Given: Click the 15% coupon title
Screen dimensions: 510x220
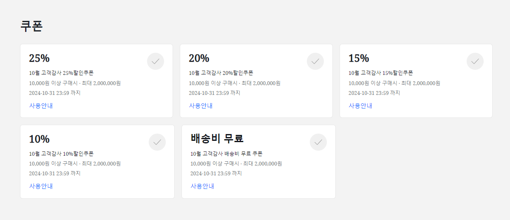Looking at the screenshot, I should pos(359,58).
